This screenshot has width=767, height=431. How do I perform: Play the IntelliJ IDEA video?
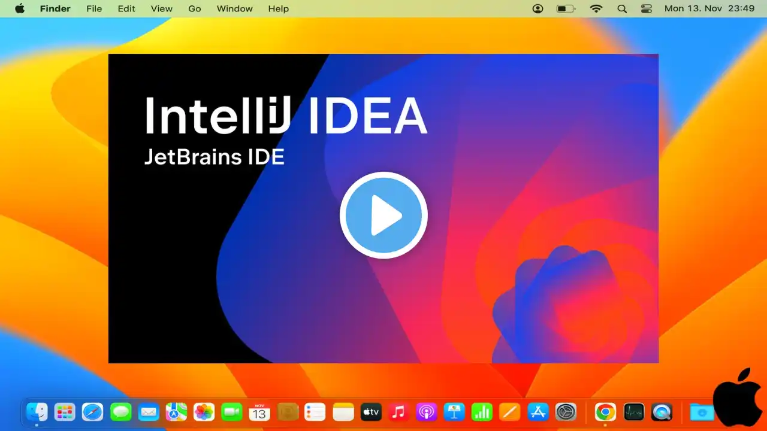point(383,215)
